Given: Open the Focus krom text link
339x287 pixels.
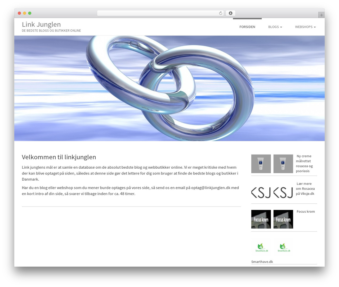Looking at the screenshot, I should click(x=306, y=212).
